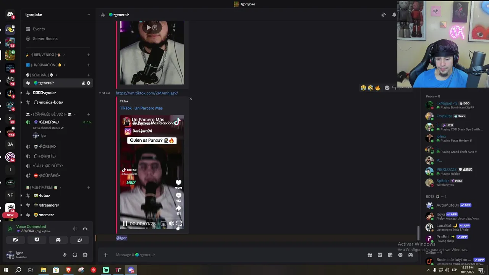Image resolution: width=489 pixels, height=275 pixels.
Task: Create invite for •general• channel
Action: (x=83, y=83)
